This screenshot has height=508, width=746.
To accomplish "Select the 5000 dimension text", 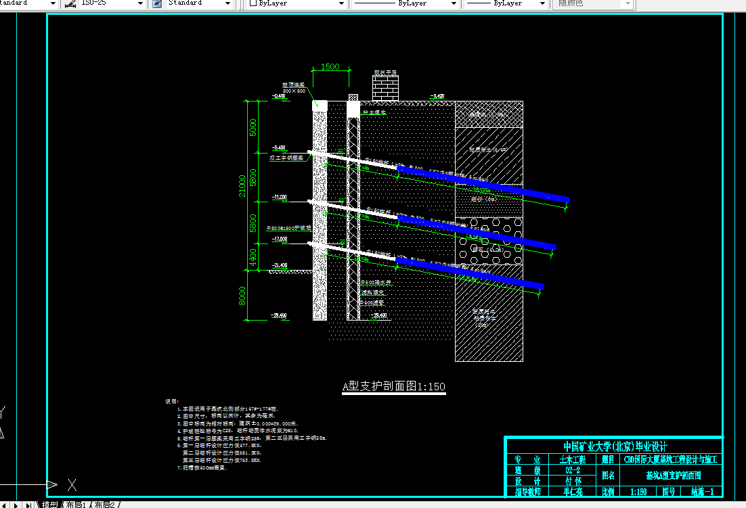I will click(x=253, y=127).
